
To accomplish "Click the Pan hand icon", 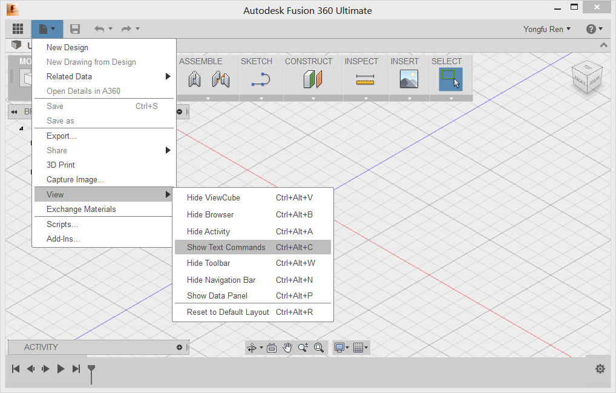I will (287, 348).
